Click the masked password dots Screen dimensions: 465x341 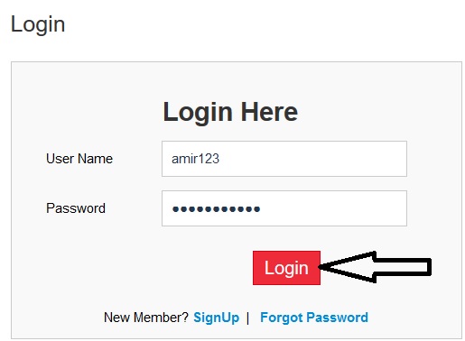coord(216,208)
